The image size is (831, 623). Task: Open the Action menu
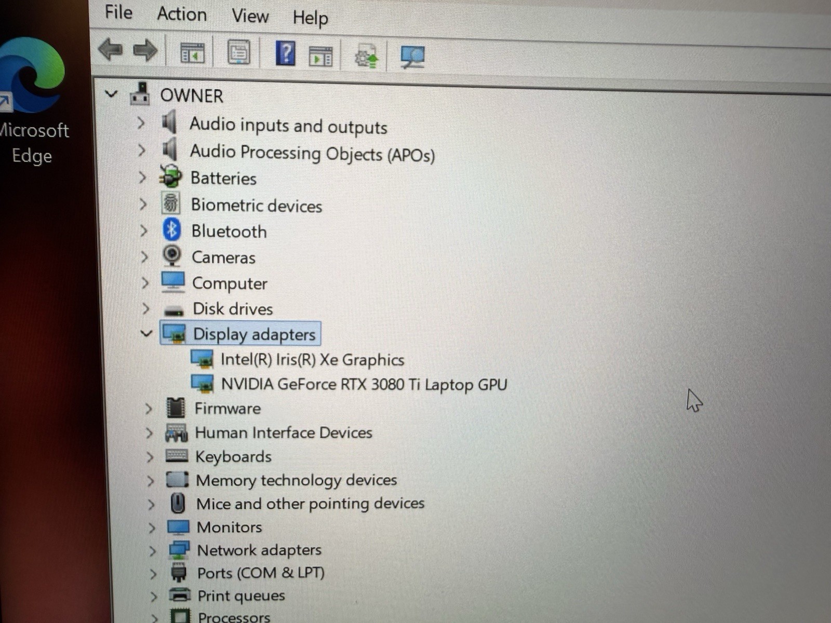coord(182,14)
